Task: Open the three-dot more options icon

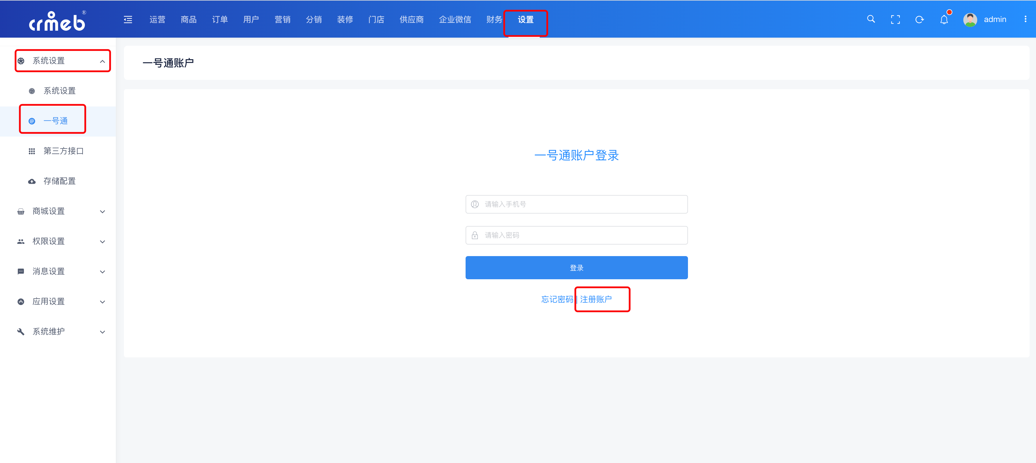Action: point(1025,19)
